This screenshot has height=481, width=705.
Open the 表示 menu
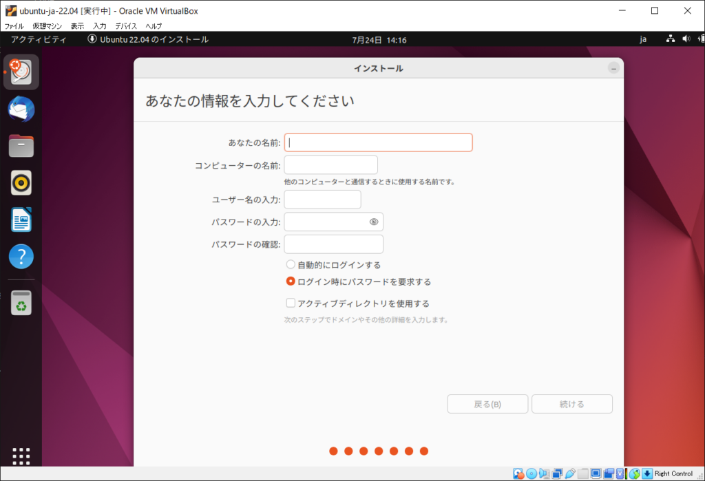click(77, 26)
